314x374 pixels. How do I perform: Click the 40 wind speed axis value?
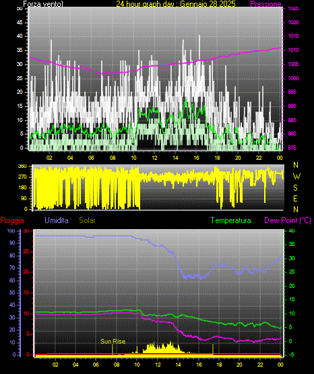pyautogui.click(x=20, y=36)
